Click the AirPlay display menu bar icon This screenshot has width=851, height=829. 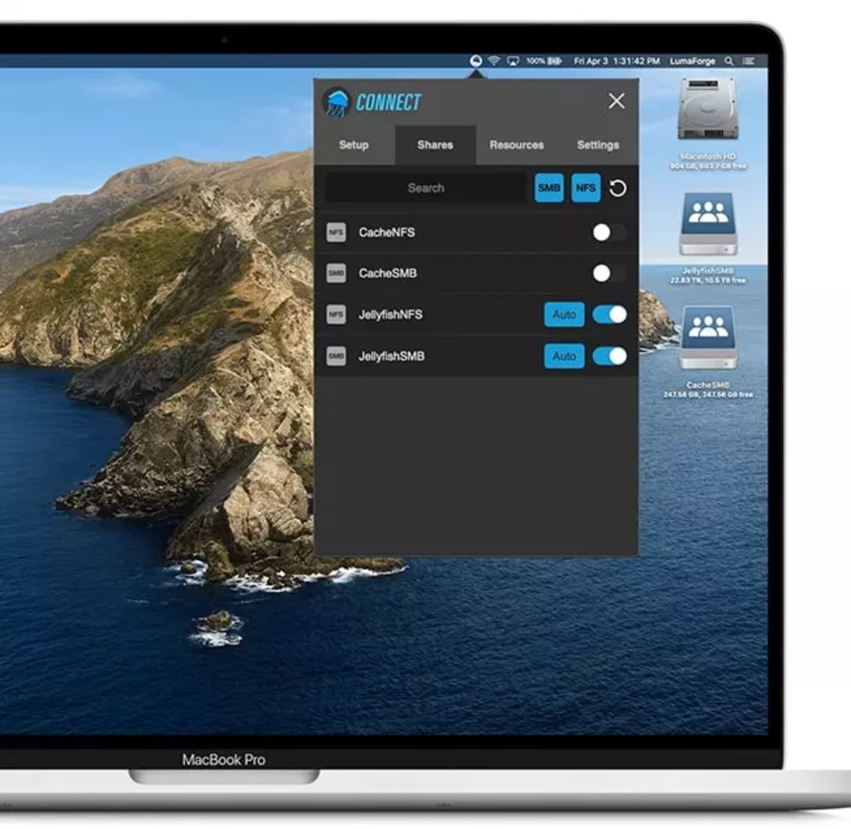coord(513,61)
